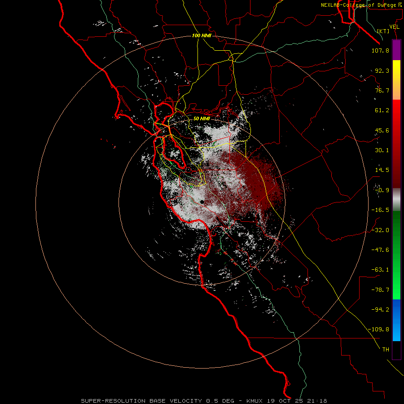Screen dimensions: 404x404
Task: Click the 107.8 velocity scale value
Action: 380,50
